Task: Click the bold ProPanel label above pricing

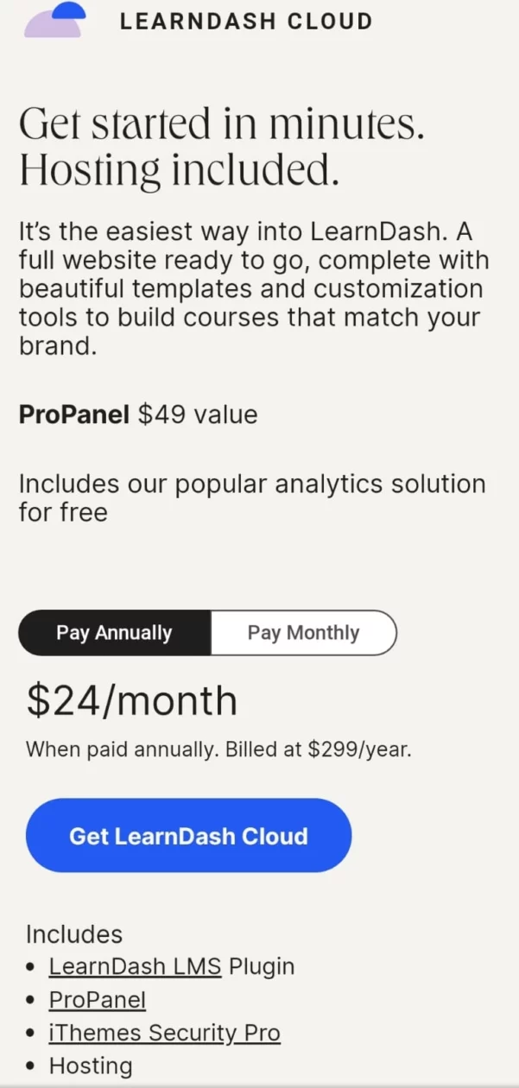Action: (x=75, y=415)
